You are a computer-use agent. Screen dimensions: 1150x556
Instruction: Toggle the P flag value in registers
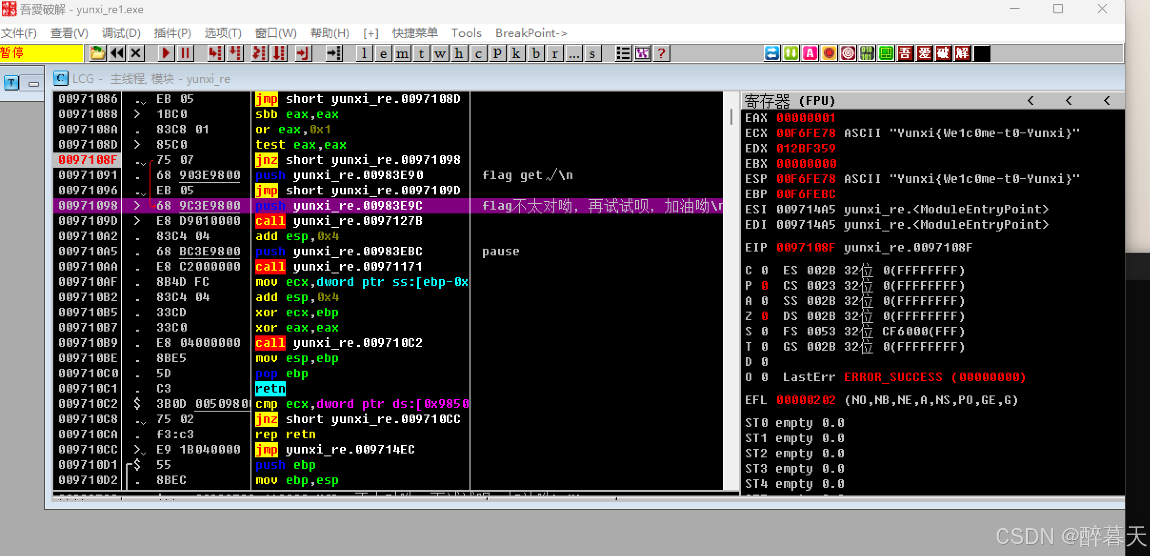[x=764, y=285]
